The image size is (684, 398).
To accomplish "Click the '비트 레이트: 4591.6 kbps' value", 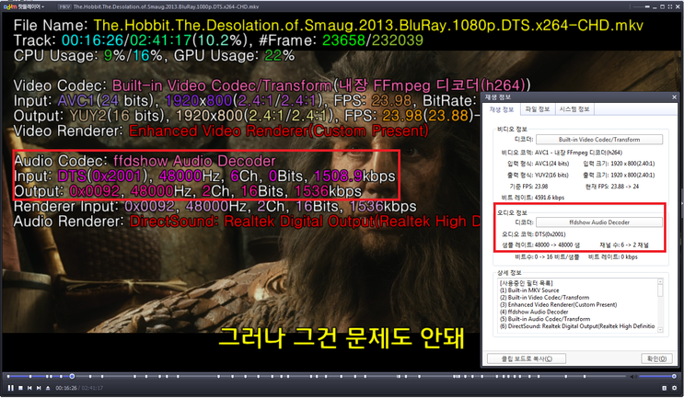I will click(533, 198).
